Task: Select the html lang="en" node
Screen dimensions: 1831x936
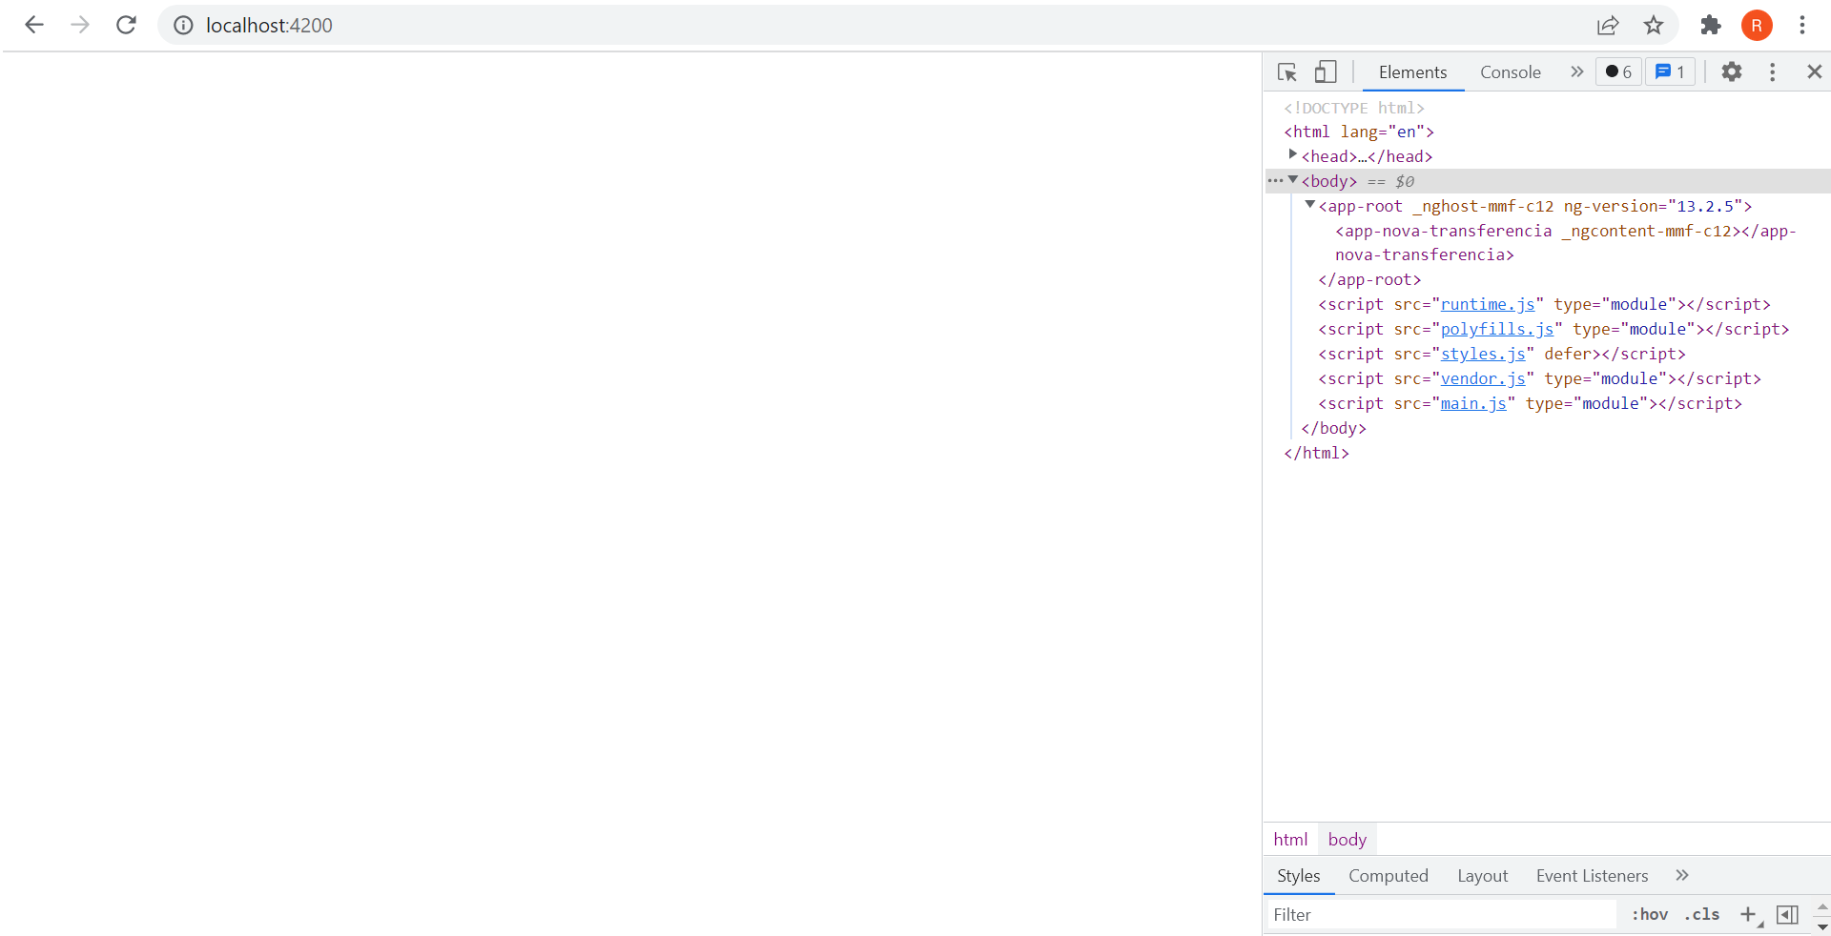Action: coord(1359,132)
